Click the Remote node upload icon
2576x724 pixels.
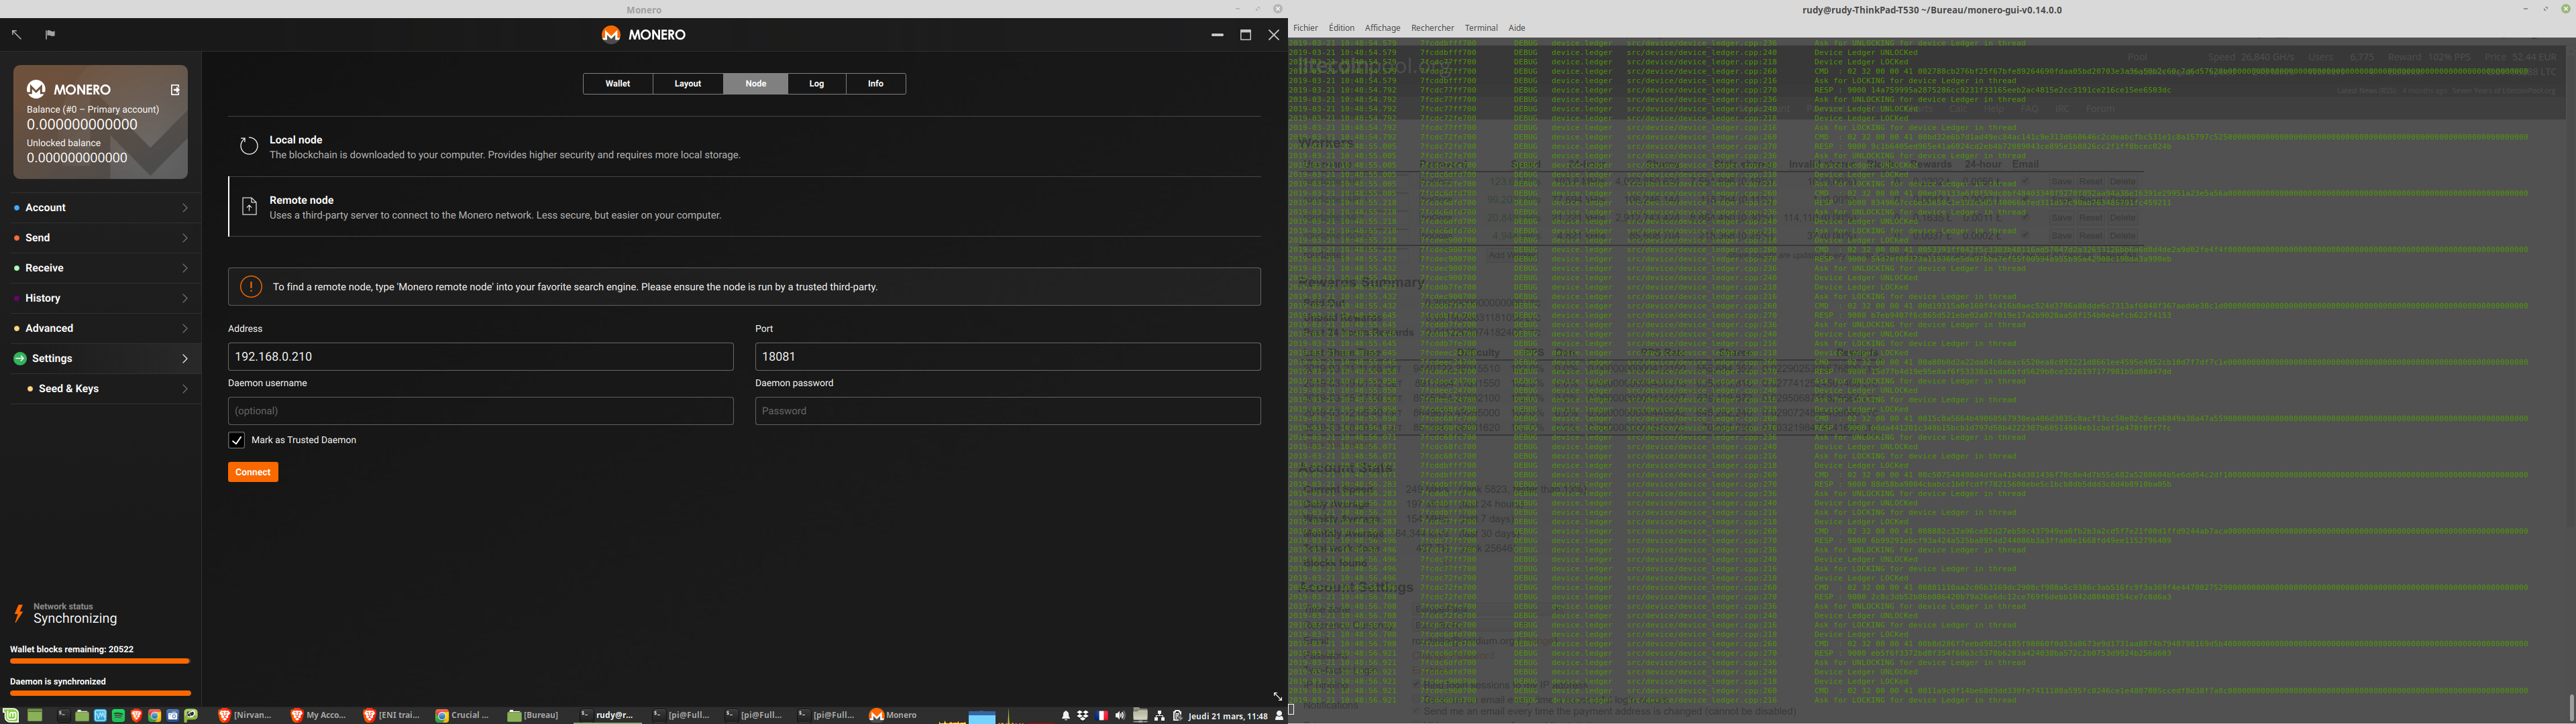click(x=249, y=207)
